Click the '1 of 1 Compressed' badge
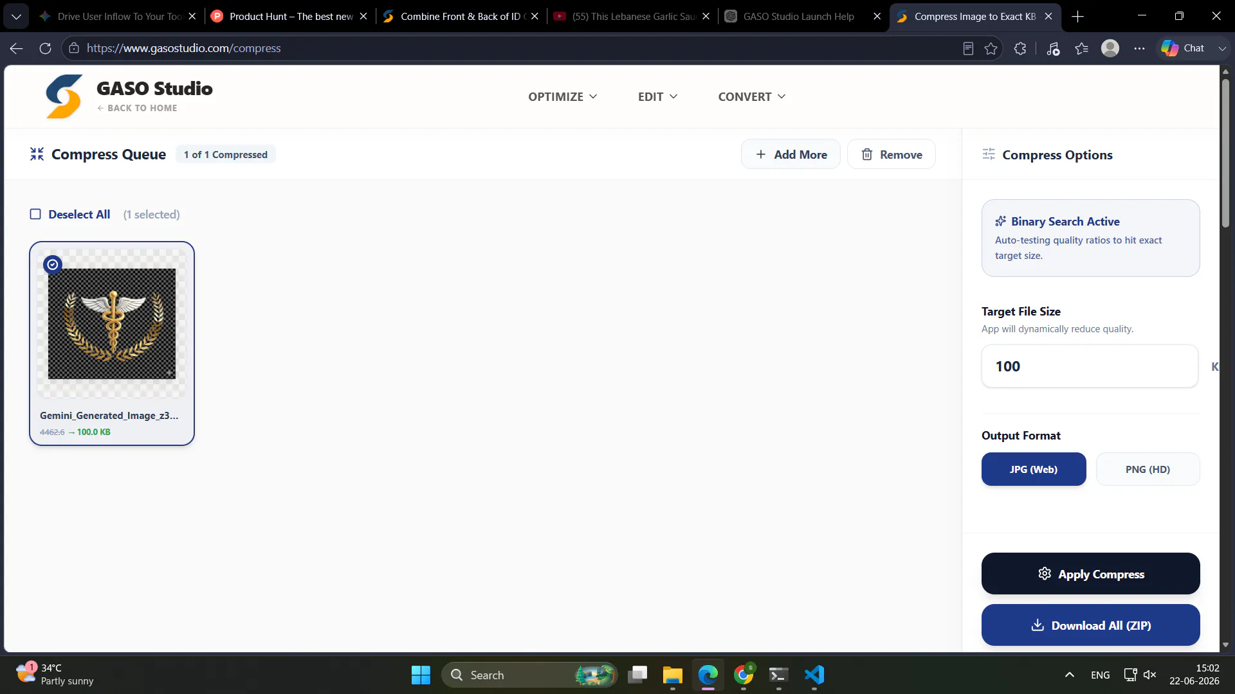 [226, 154]
